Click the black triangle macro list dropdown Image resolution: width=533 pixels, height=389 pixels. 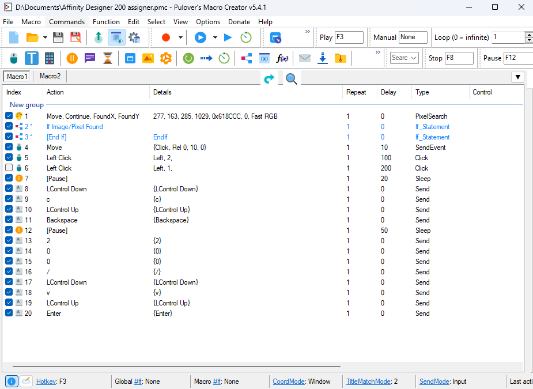[517, 77]
